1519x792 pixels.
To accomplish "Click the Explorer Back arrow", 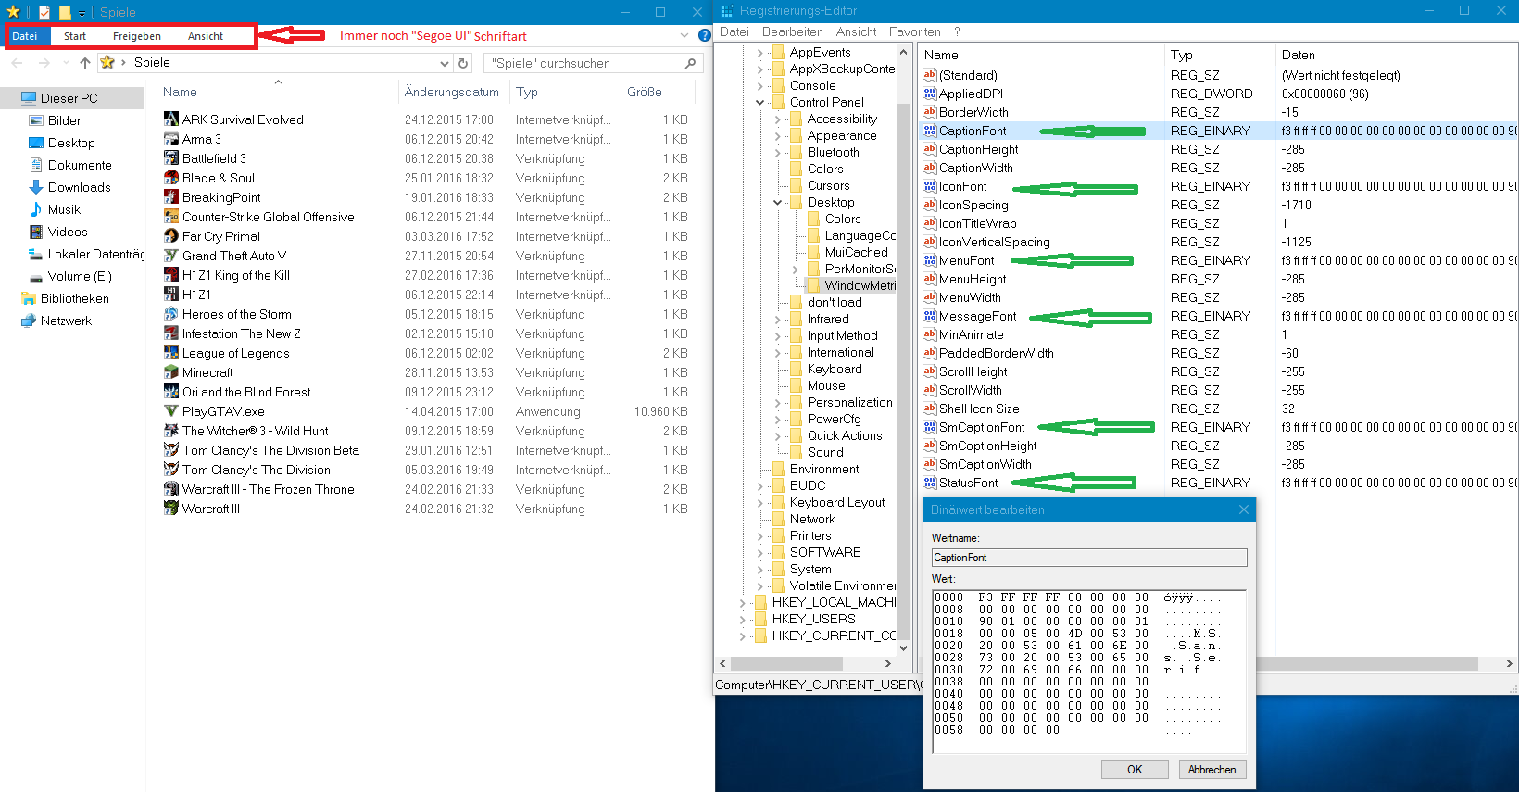I will [17, 62].
